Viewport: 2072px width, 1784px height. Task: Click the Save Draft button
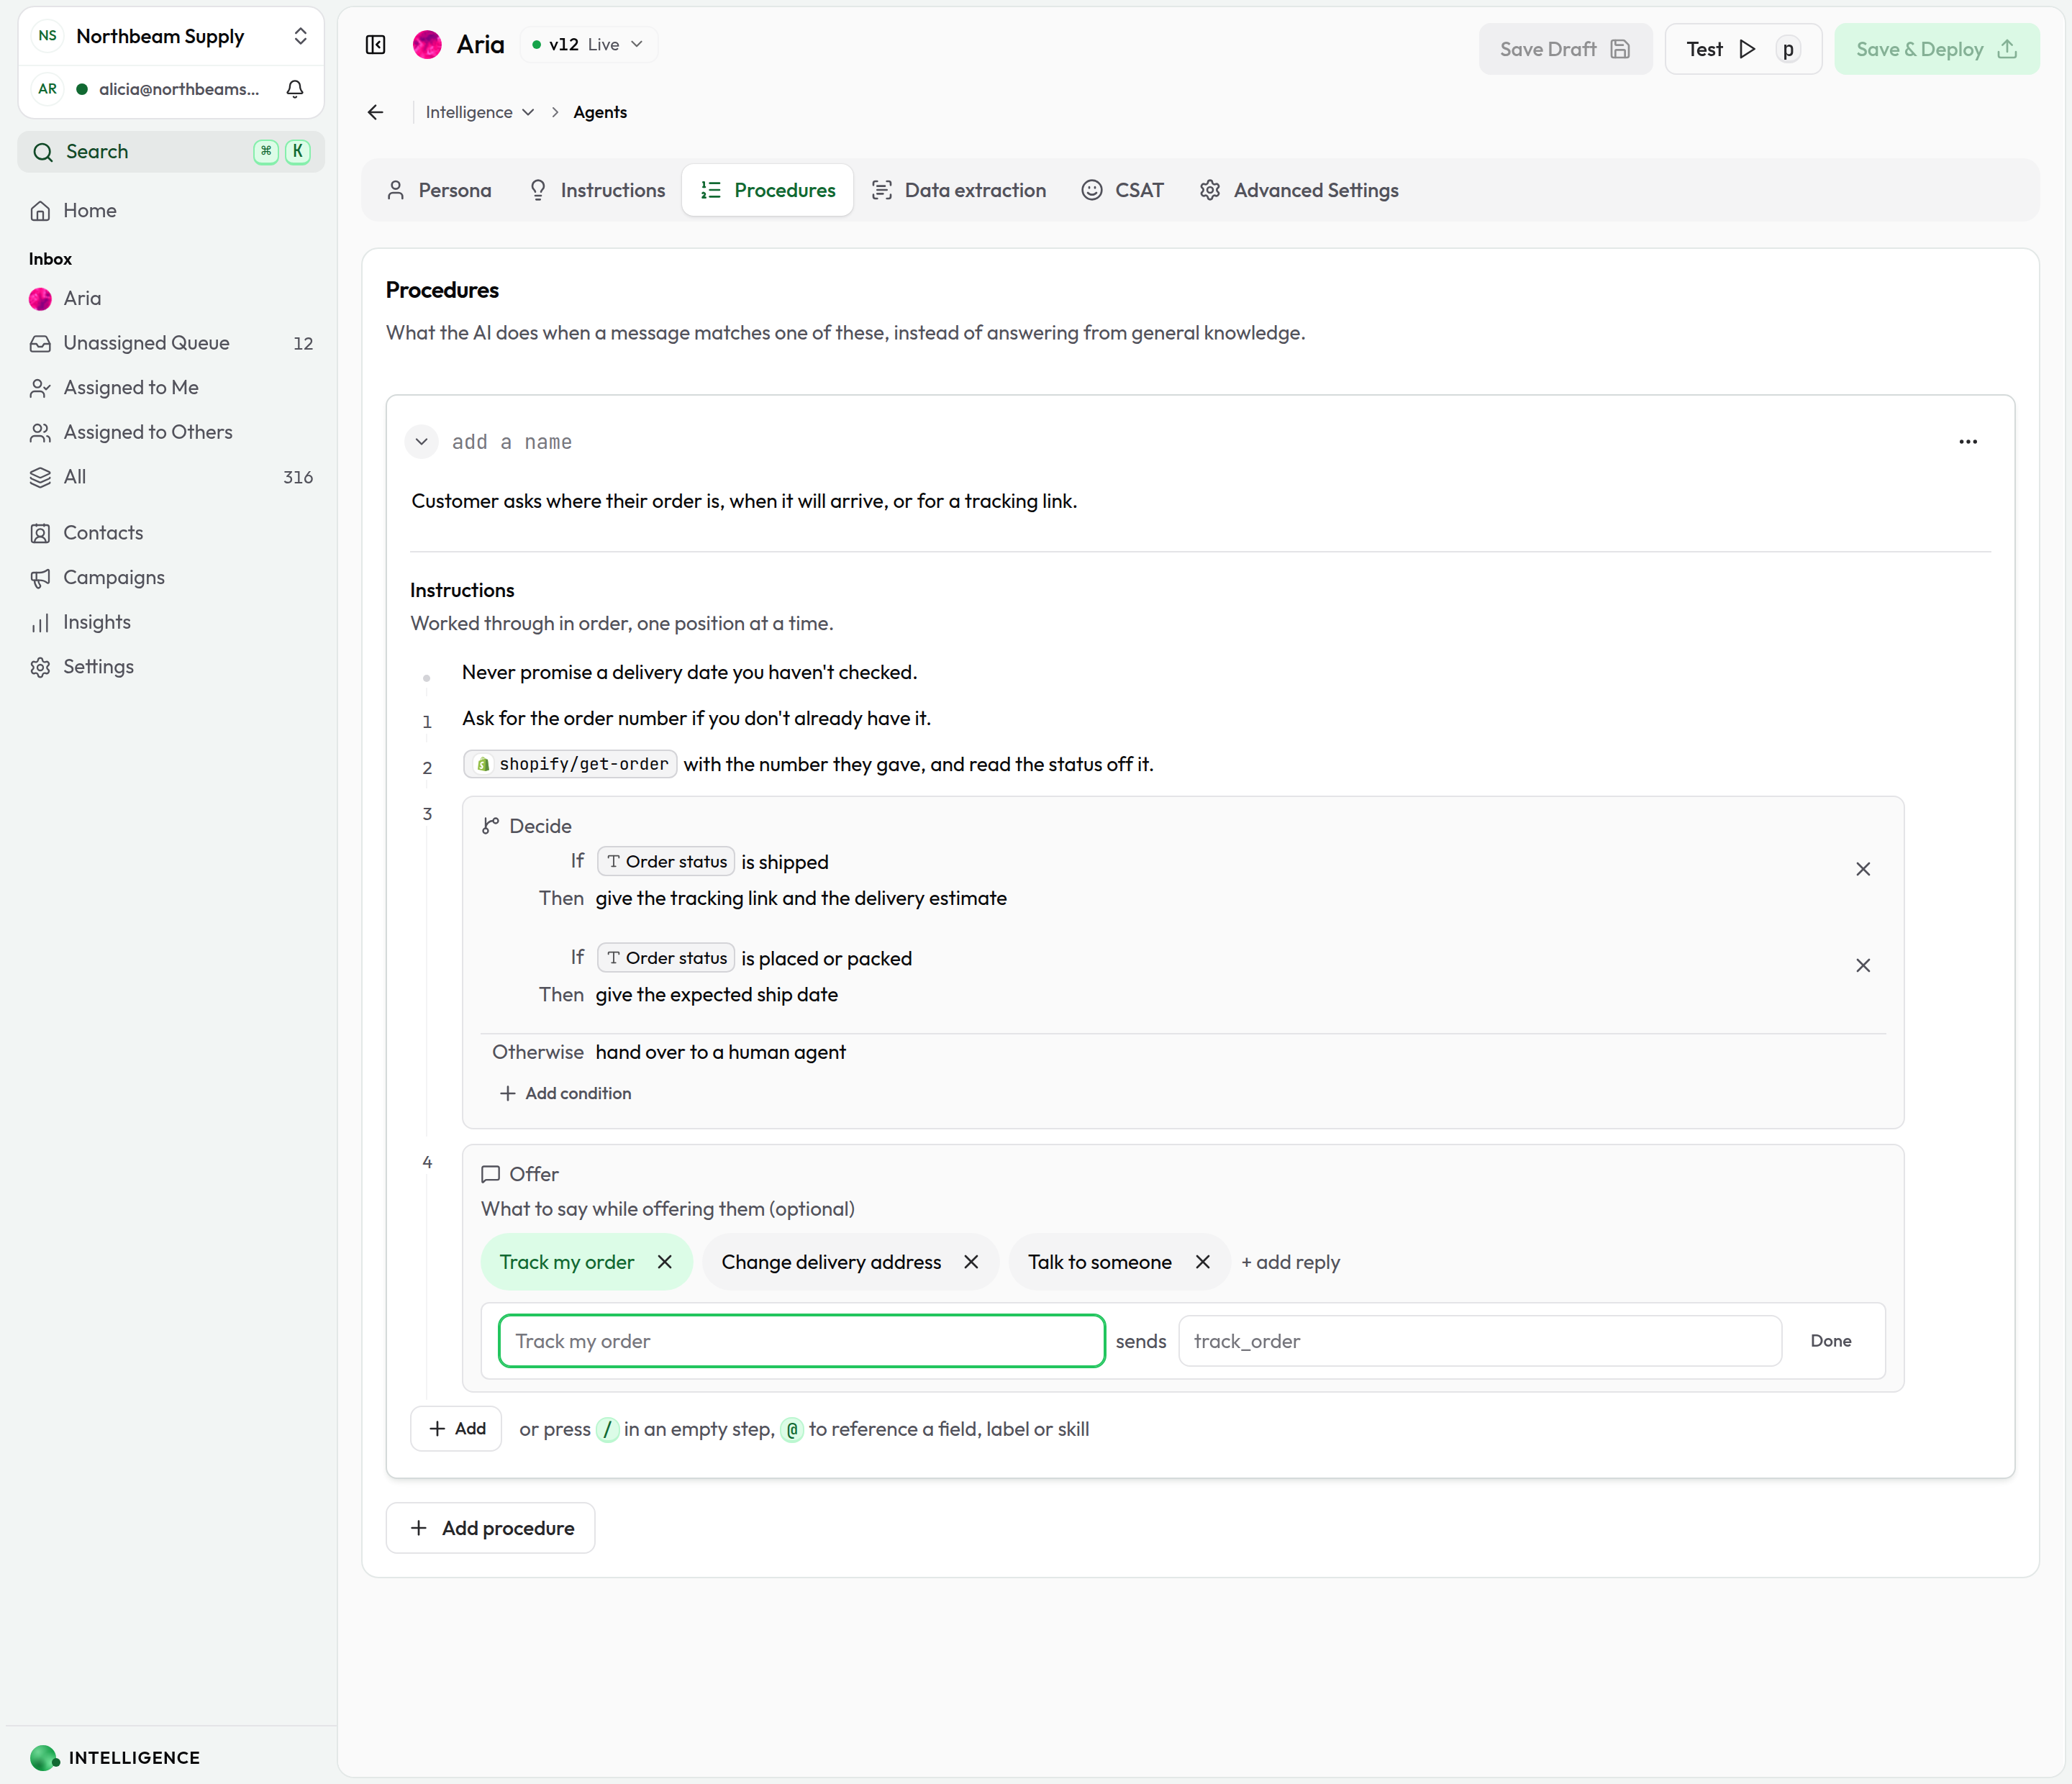click(1565, 49)
